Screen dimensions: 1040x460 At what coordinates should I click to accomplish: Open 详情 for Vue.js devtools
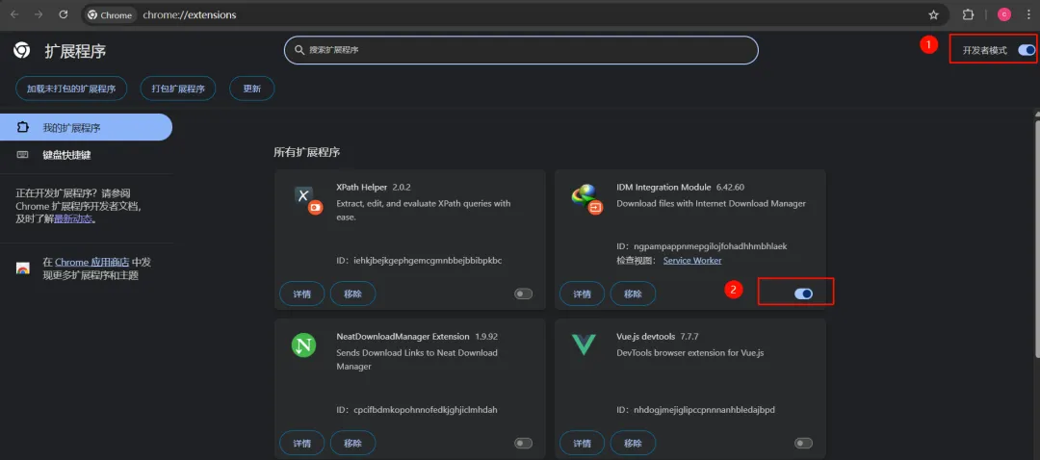583,443
